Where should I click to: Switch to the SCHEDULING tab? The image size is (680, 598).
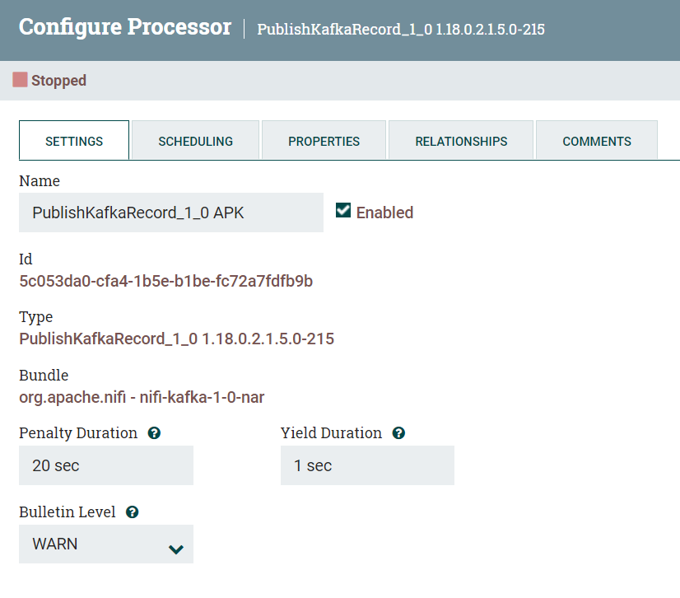[x=194, y=141]
